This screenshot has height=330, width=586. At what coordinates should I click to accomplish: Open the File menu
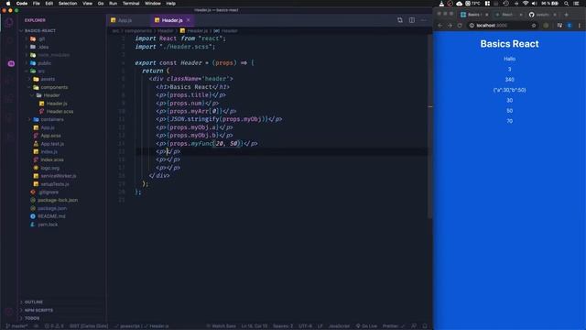coord(37,4)
